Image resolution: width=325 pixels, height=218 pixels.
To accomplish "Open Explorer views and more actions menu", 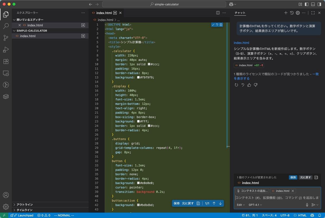I will point(83,13).
